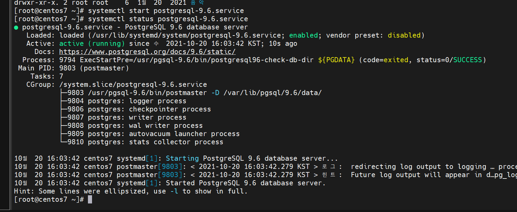Click the 'exited' code text
The image size is (517, 212).
pyautogui.click(x=396, y=60)
